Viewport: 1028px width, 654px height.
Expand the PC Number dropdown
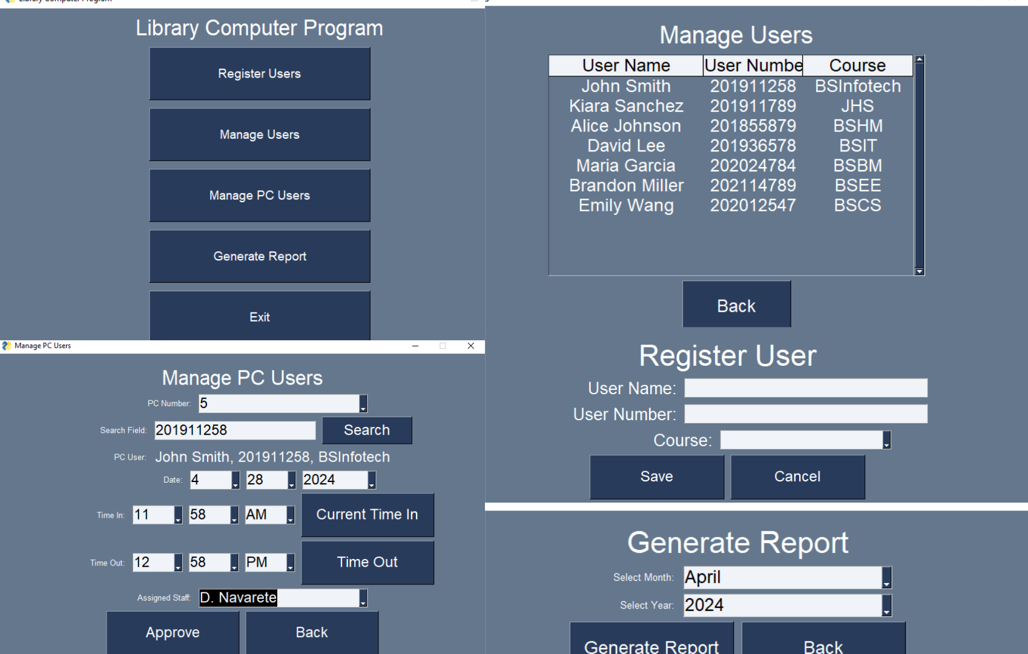coord(363,403)
